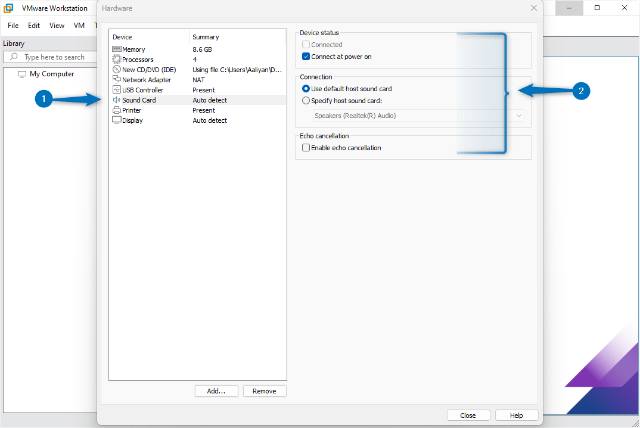The width and height of the screenshot is (640, 428).
Task: Open the Speakers (Realtek Audio) dropdown
Action: 518,115
